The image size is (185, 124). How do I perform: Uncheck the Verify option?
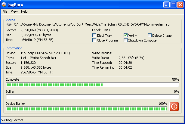(x=125, y=35)
